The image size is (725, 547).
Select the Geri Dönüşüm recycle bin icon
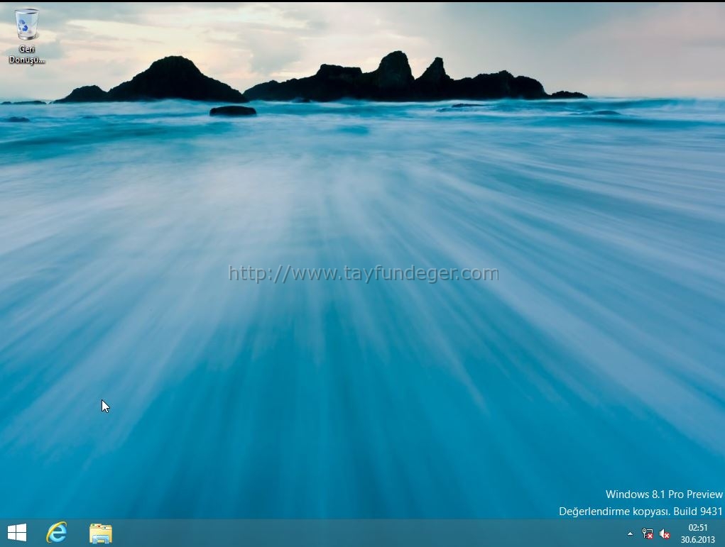click(x=27, y=36)
